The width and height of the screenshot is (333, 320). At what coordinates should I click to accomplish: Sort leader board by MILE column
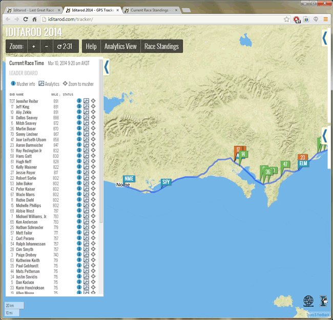point(56,94)
